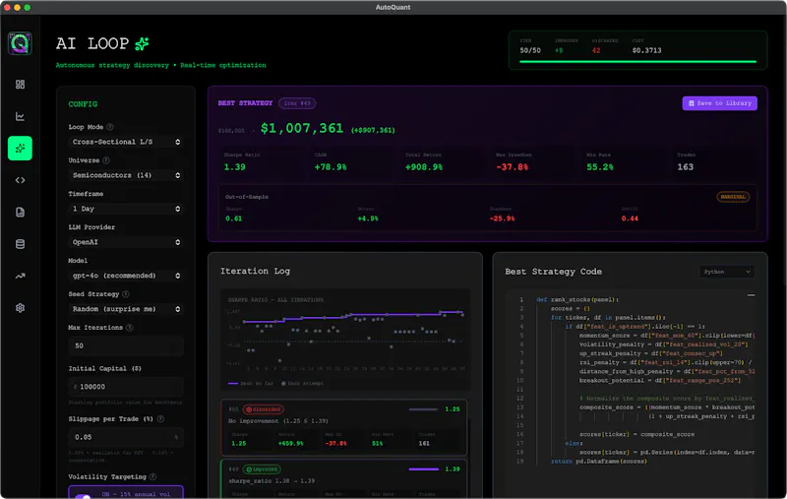Image resolution: width=787 pixels, height=499 pixels.
Task: Toggle 'Best so far' chart legend
Action: coord(251,383)
